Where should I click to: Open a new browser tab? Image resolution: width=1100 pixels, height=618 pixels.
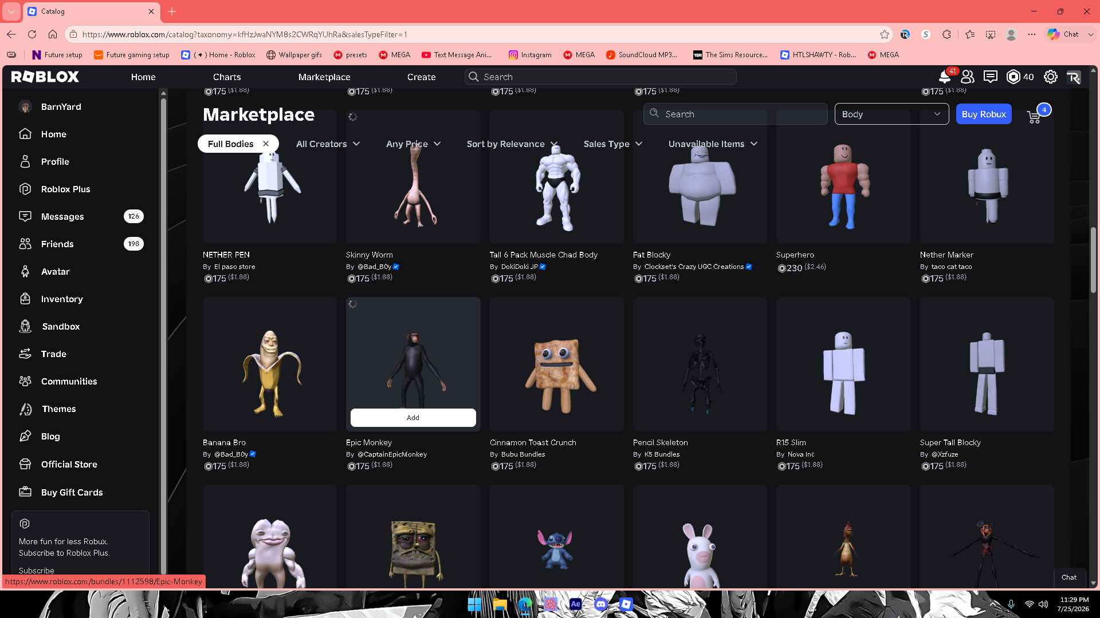(172, 11)
